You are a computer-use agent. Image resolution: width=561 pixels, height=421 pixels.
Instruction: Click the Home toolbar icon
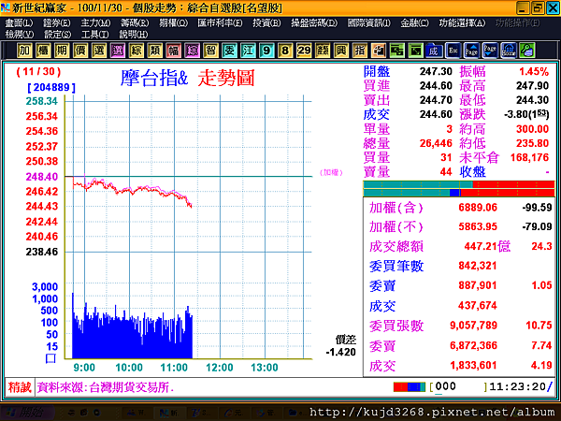(x=509, y=51)
